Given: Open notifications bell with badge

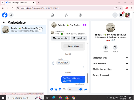Looking at the screenshot, I should click(121, 15).
